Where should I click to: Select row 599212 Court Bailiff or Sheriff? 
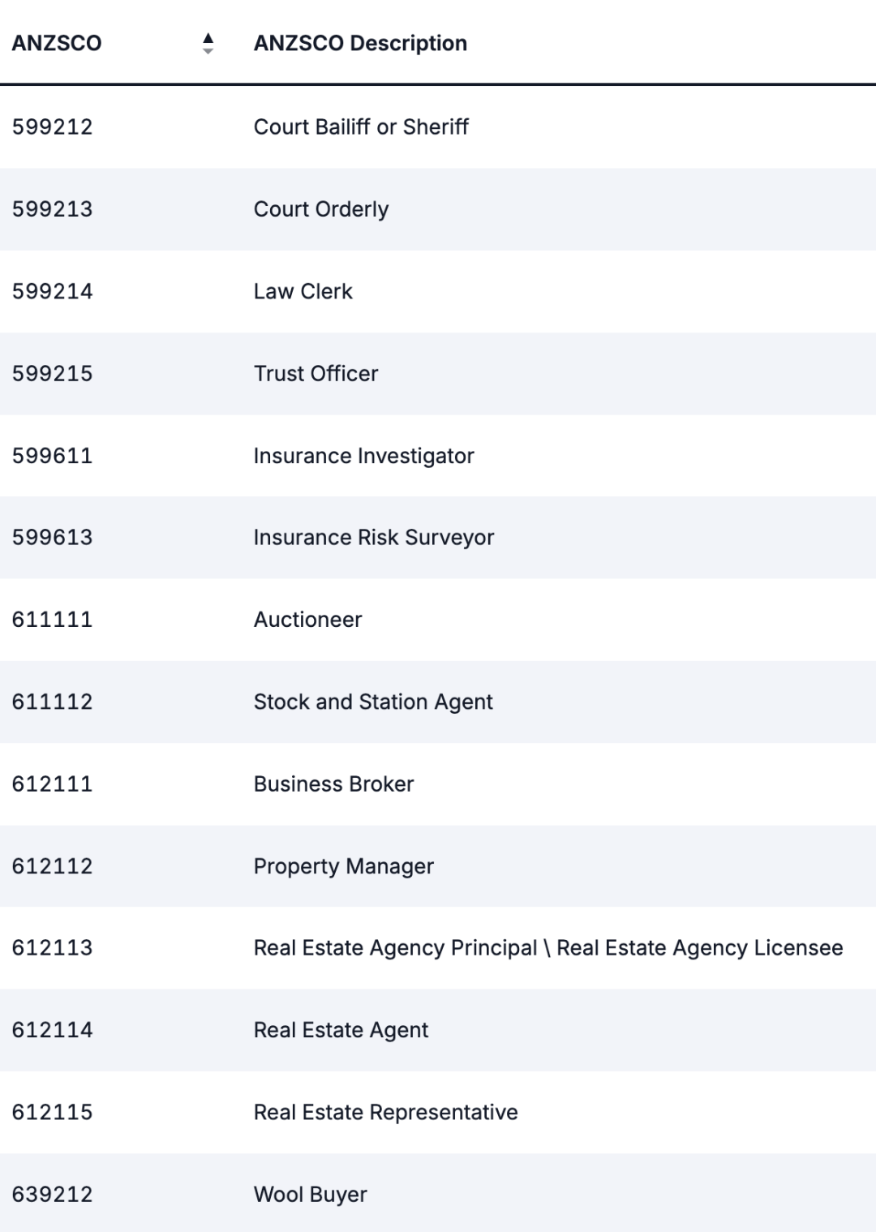coord(438,127)
